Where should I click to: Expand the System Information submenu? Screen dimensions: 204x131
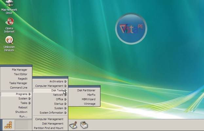click(50, 113)
